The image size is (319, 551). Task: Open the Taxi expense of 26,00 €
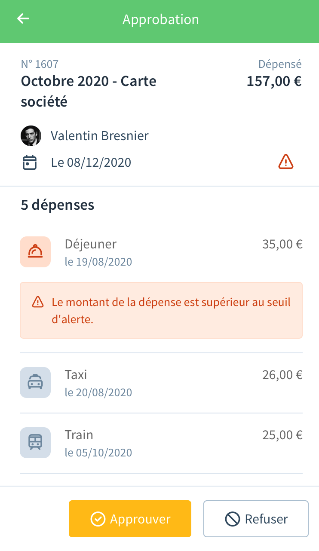[x=161, y=383]
